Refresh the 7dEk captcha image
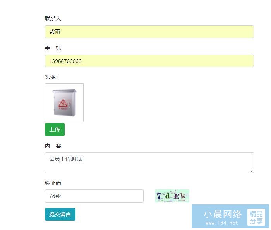This screenshot has width=271, height=230. [172, 196]
